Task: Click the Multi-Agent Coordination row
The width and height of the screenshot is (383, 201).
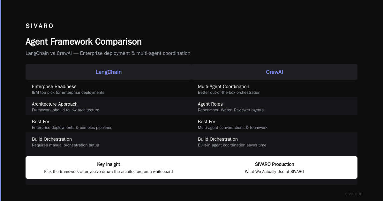Action: pos(274,89)
